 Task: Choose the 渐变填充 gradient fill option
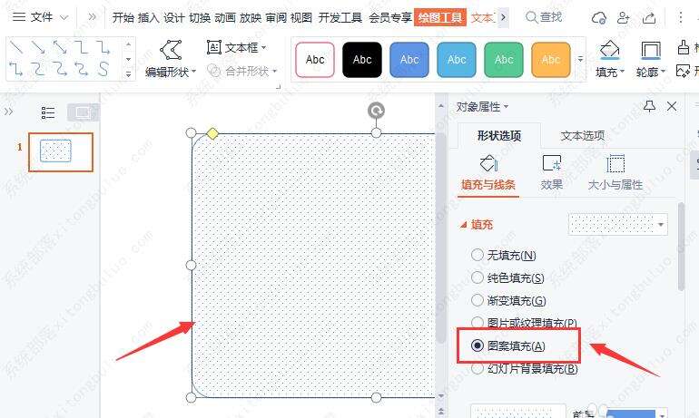(x=477, y=300)
